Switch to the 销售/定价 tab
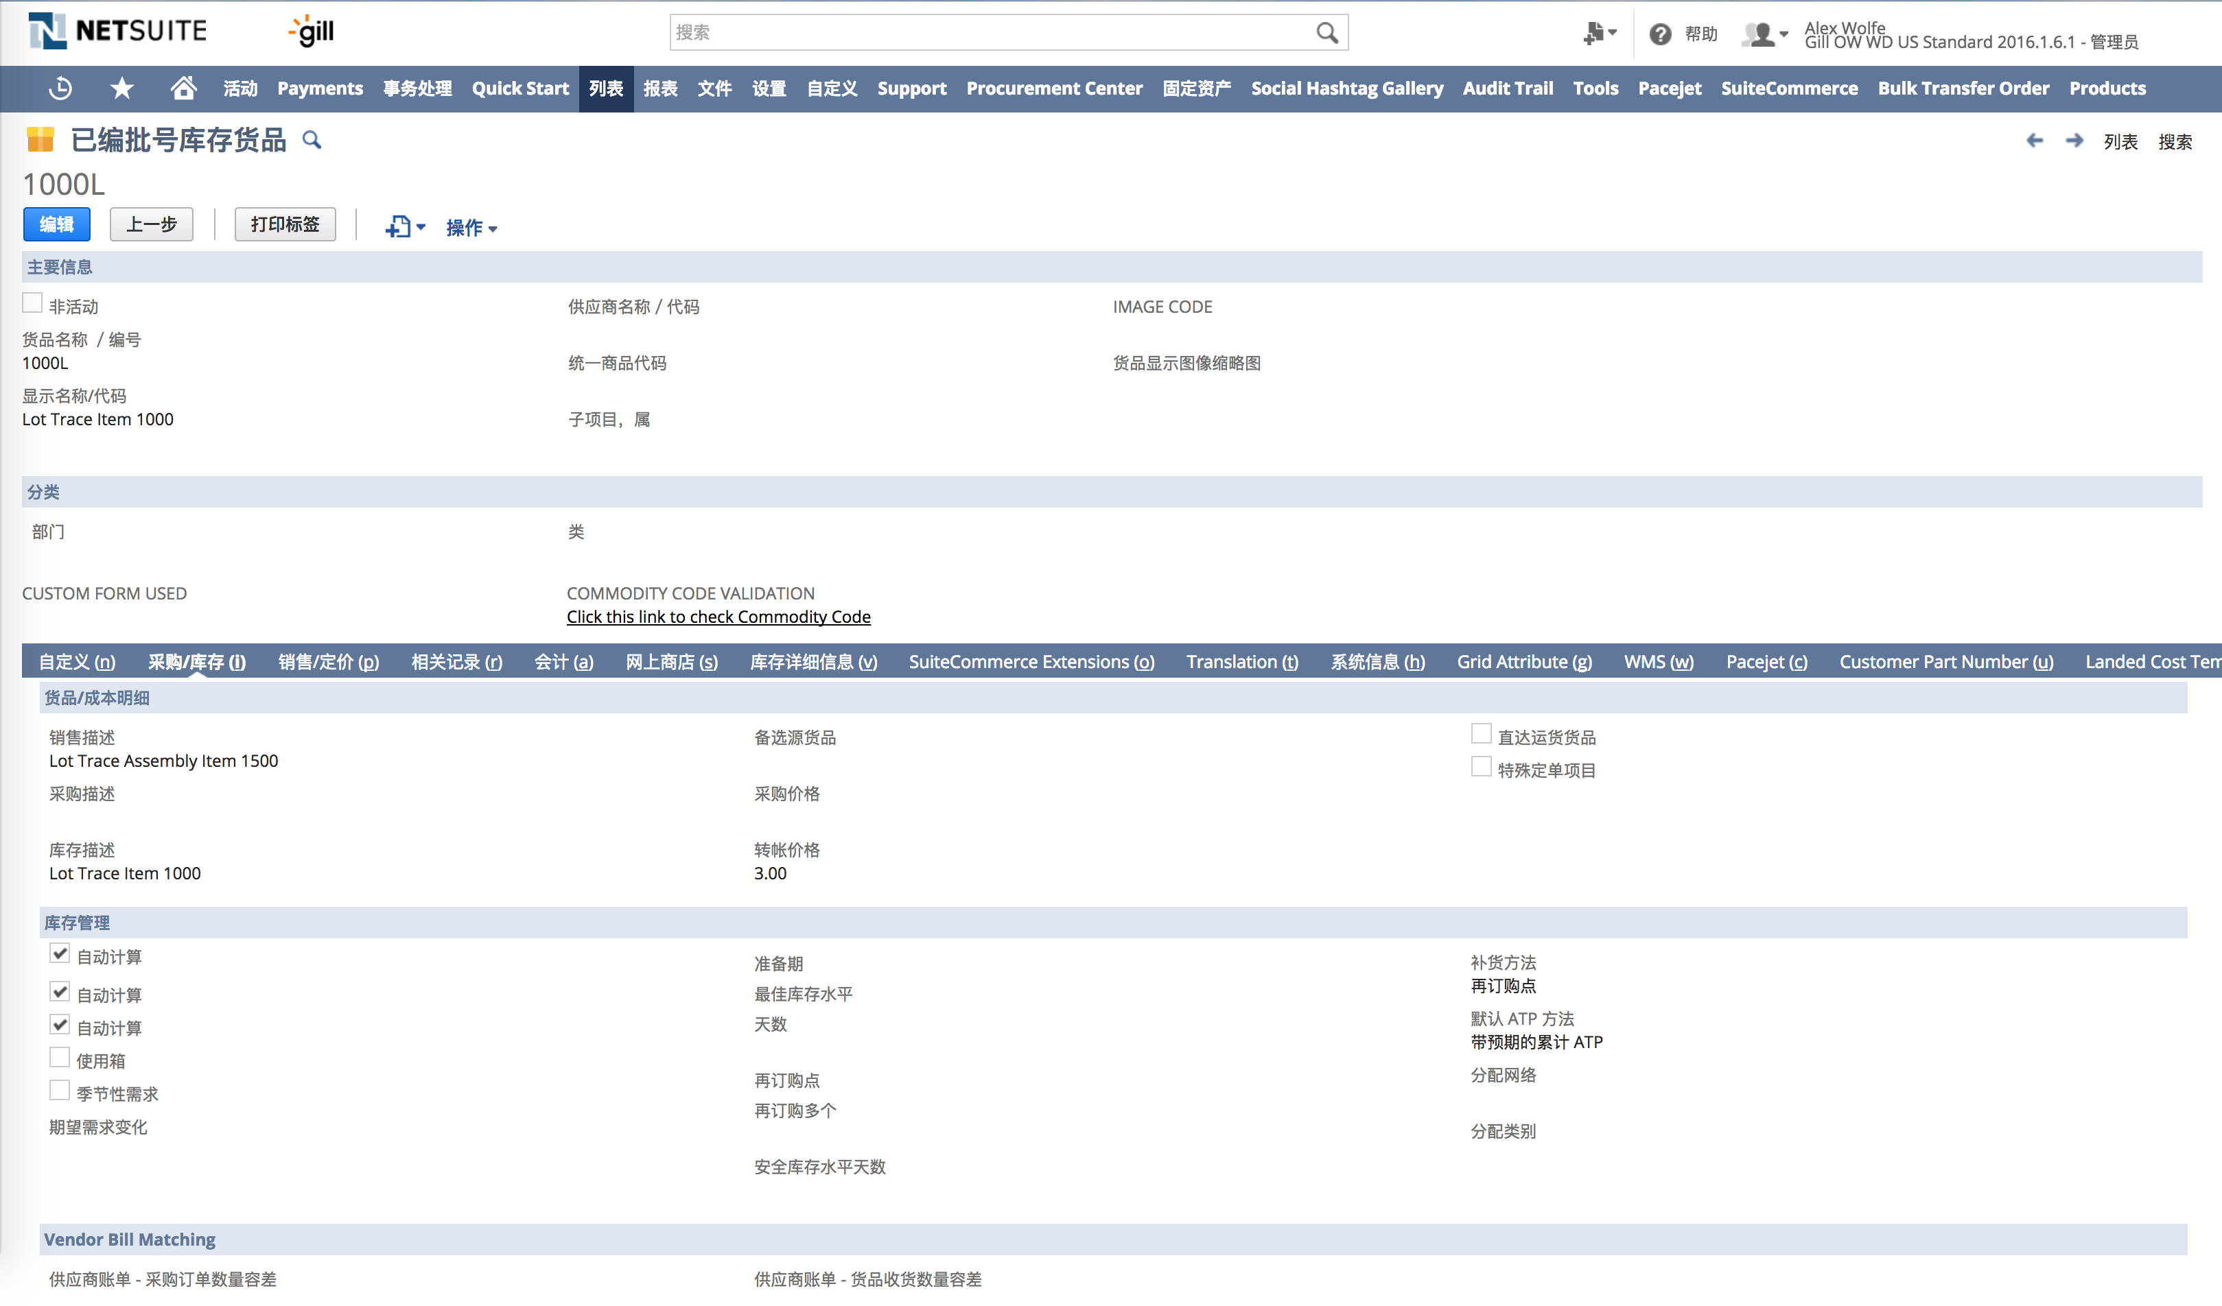The height and width of the screenshot is (1306, 2222). [x=328, y=662]
